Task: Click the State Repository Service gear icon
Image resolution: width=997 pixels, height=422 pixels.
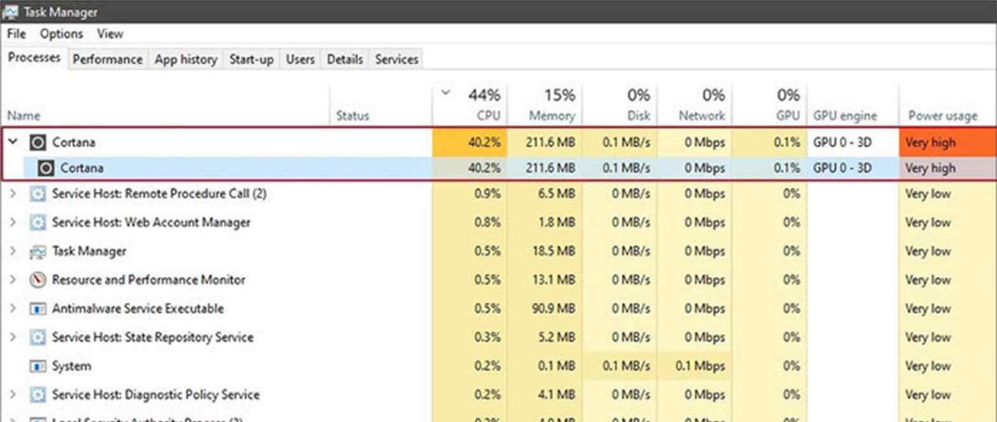Action: tap(38, 338)
